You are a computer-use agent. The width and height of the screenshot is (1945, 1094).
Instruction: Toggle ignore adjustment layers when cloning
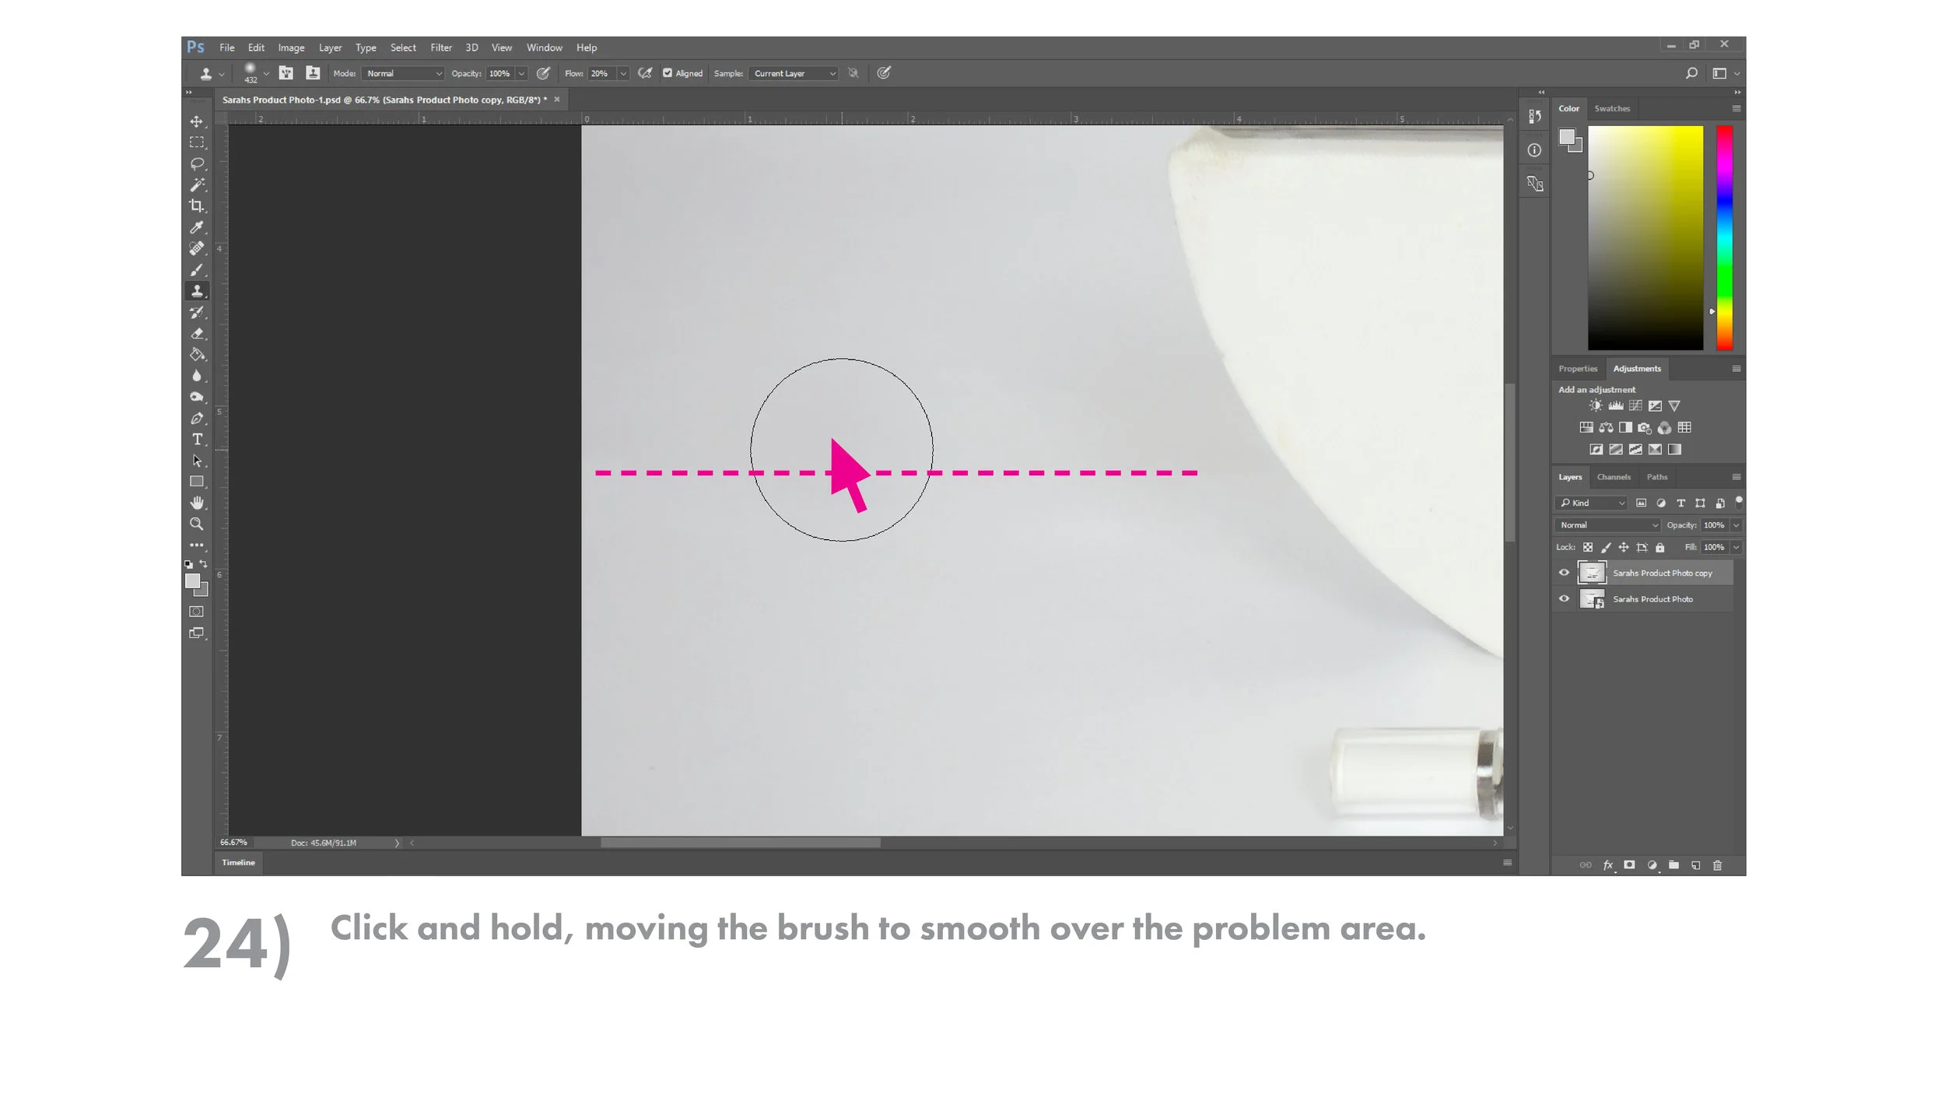pyautogui.click(x=853, y=73)
